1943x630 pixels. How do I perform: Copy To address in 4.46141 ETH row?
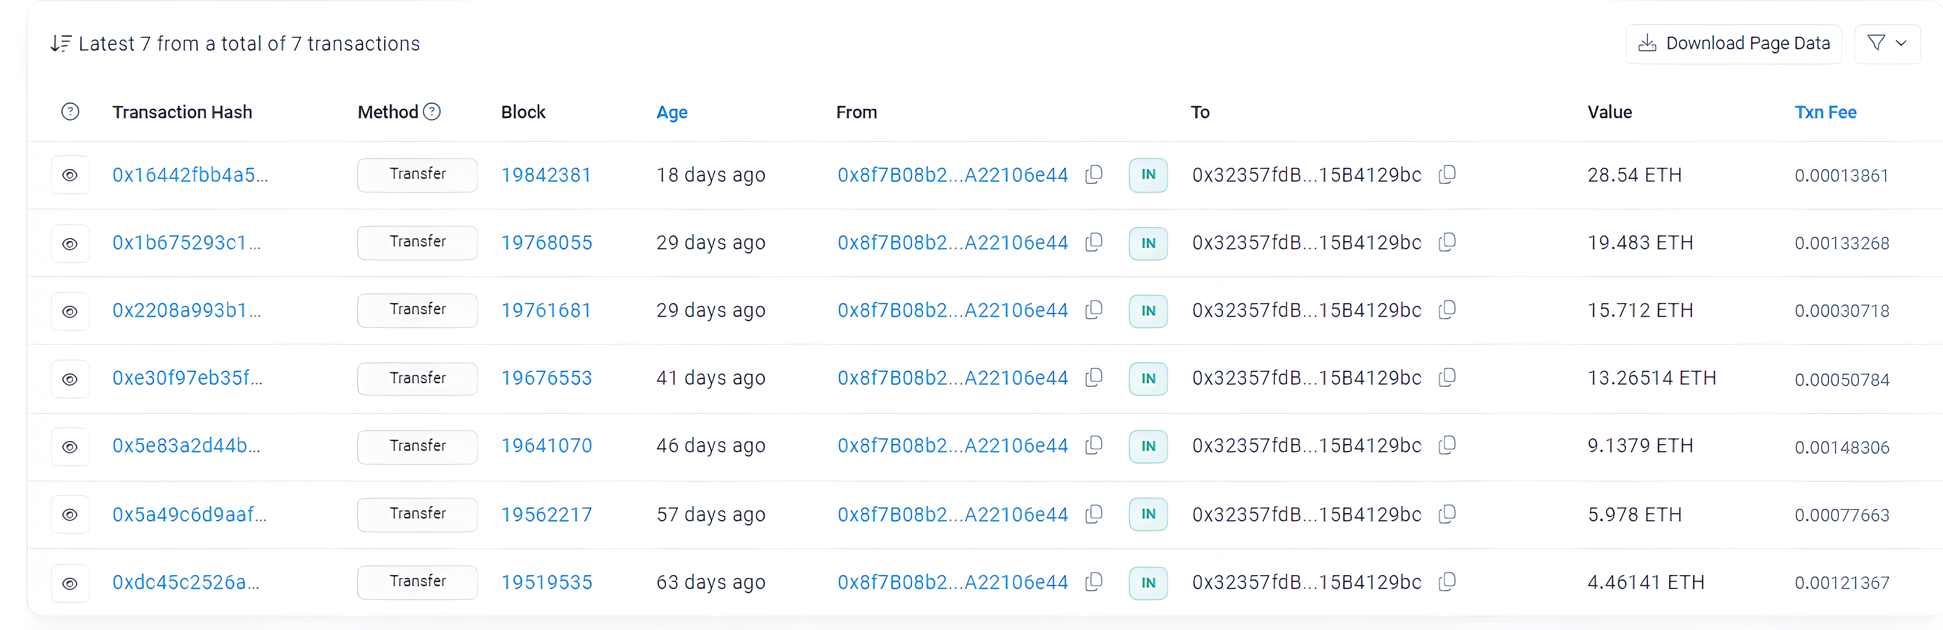[x=1447, y=582]
